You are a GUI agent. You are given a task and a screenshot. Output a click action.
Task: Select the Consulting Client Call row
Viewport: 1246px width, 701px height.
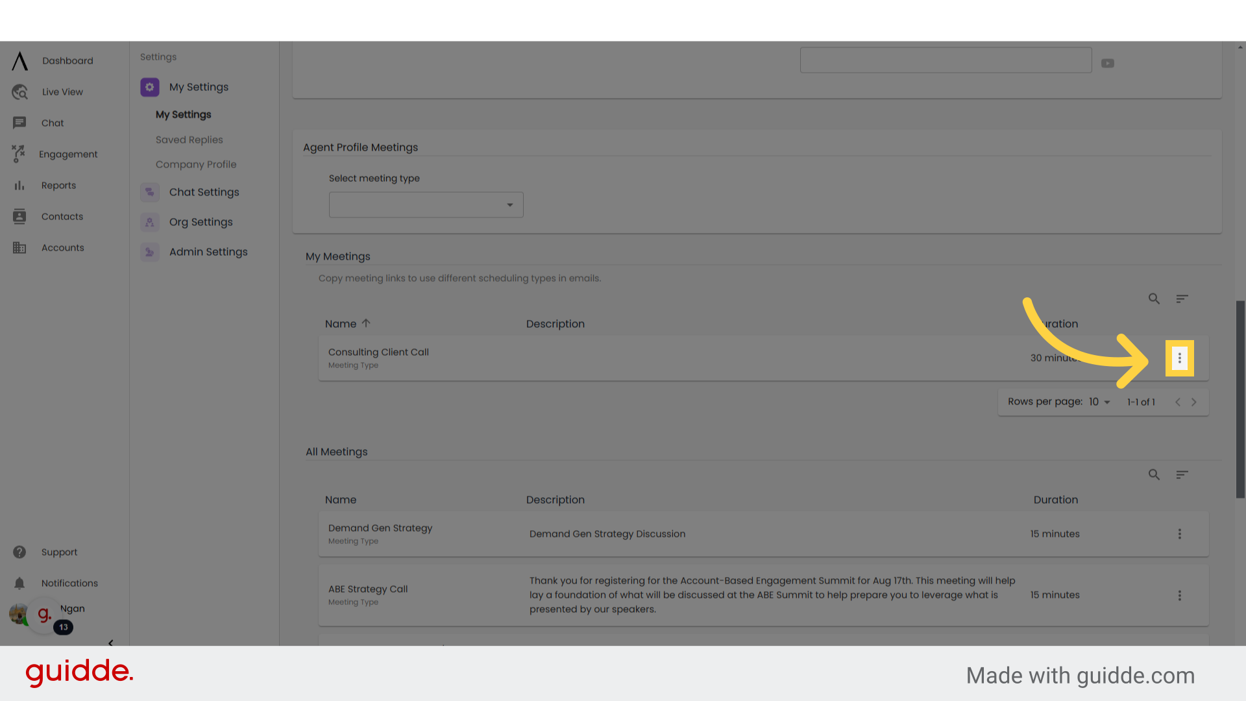coord(763,358)
